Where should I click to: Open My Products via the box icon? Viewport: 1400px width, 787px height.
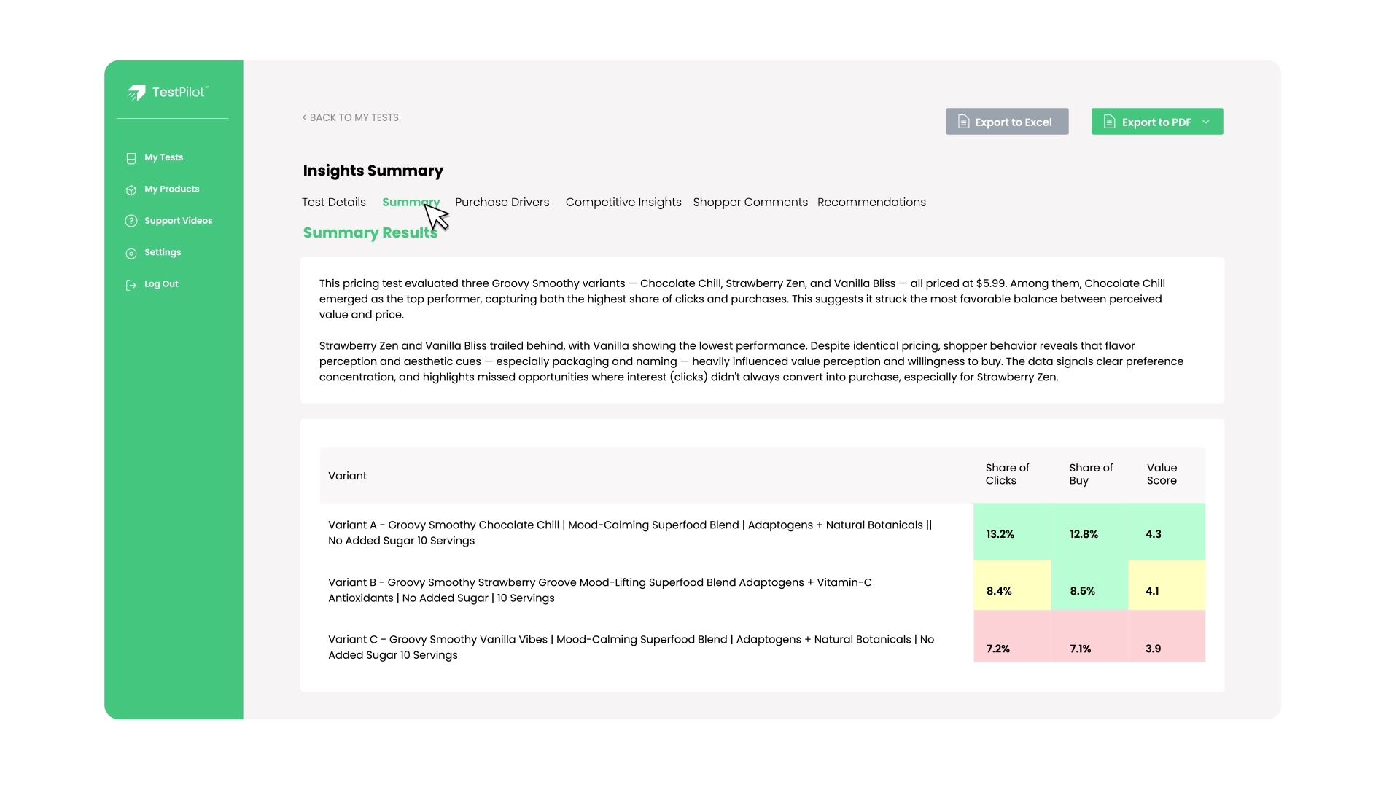(131, 189)
